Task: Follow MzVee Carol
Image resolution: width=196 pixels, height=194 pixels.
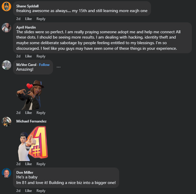Action: click(x=44, y=65)
